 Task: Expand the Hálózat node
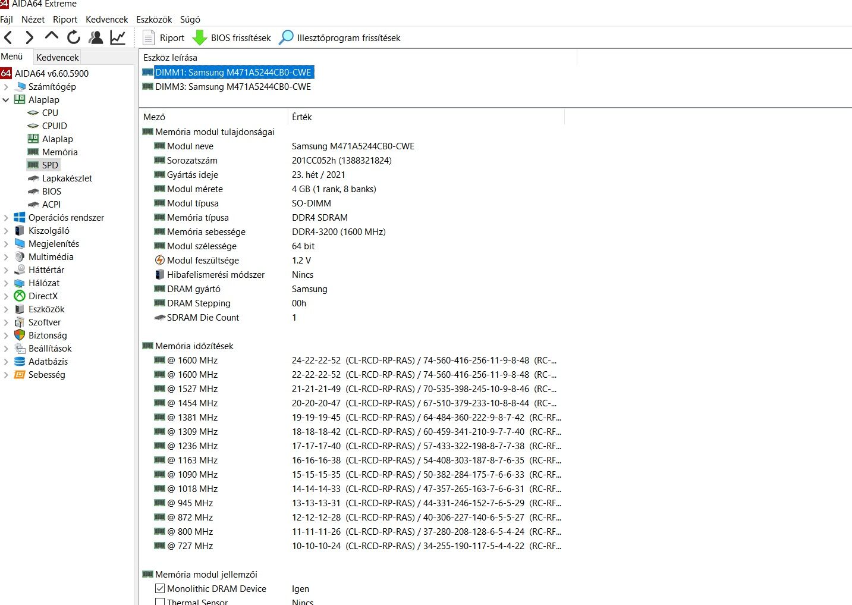click(6, 283)
